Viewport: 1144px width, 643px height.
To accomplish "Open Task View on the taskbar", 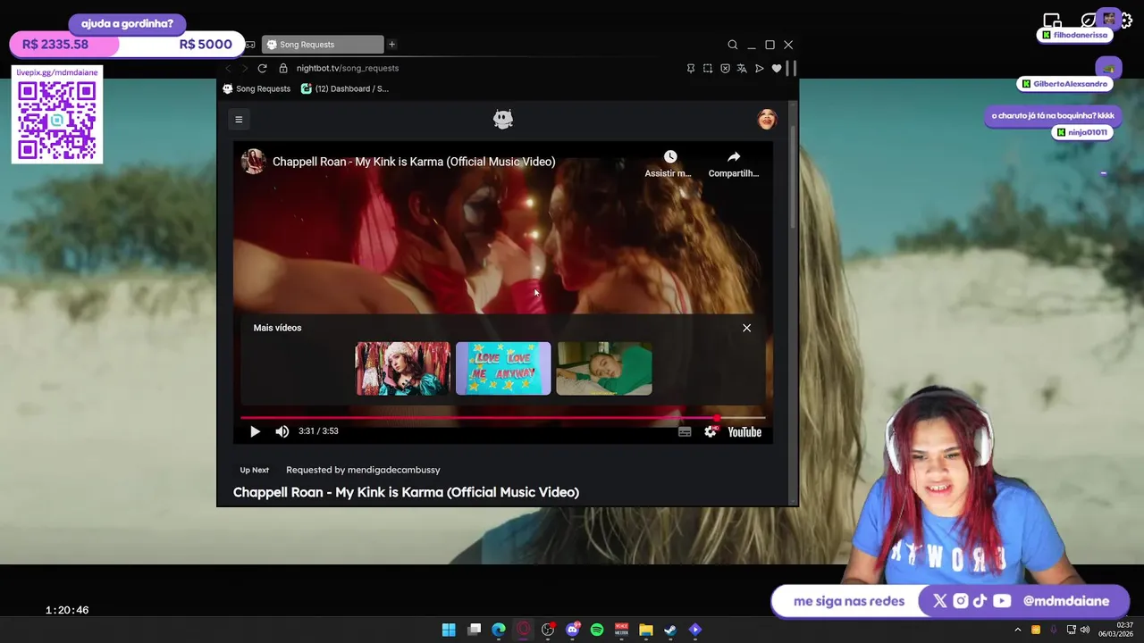I will [x=475, y=630].
